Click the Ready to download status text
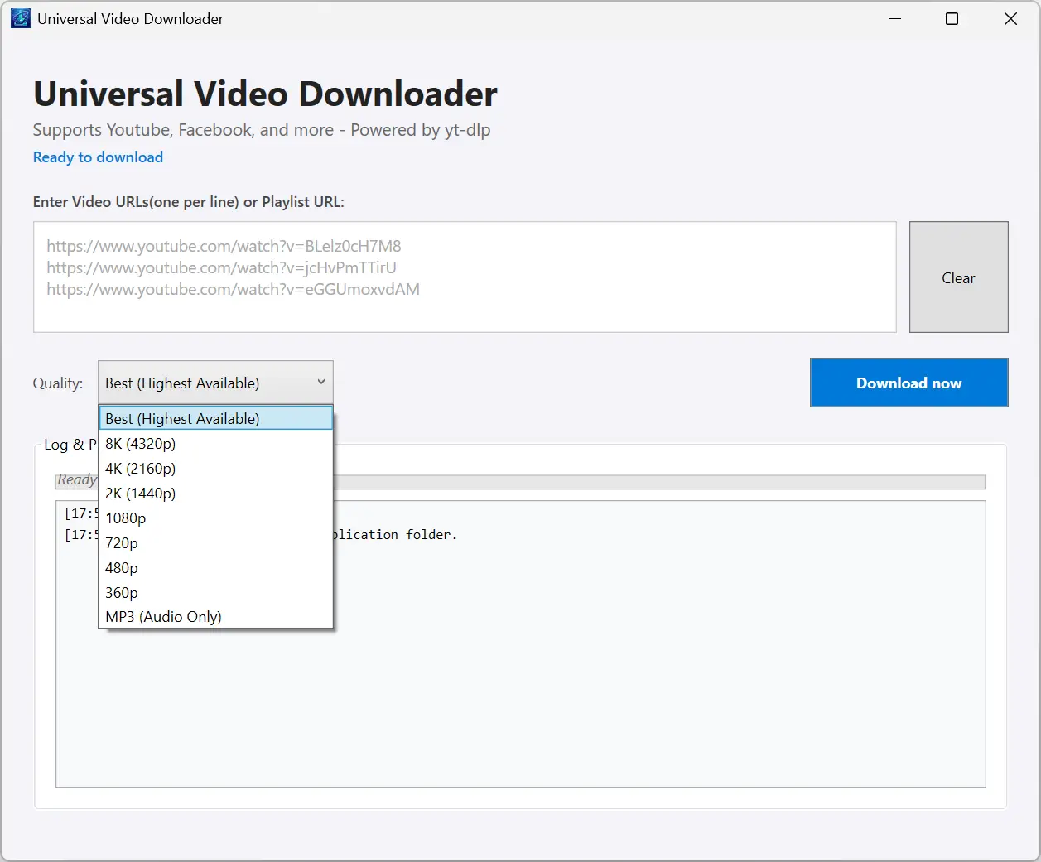1041x862 pixels. [98, 157]
